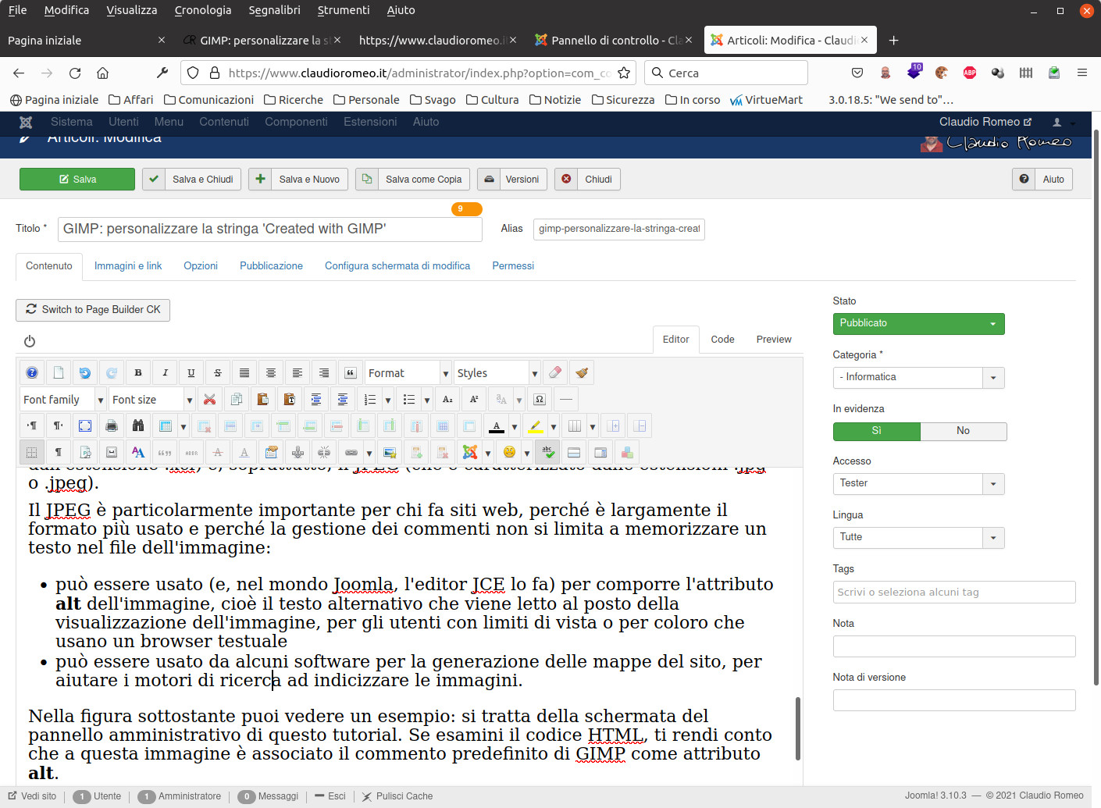The height and width of the screenshot is (808, 1101).
Task: Insert anchor icon in toolbar
Action: [298, 452]
